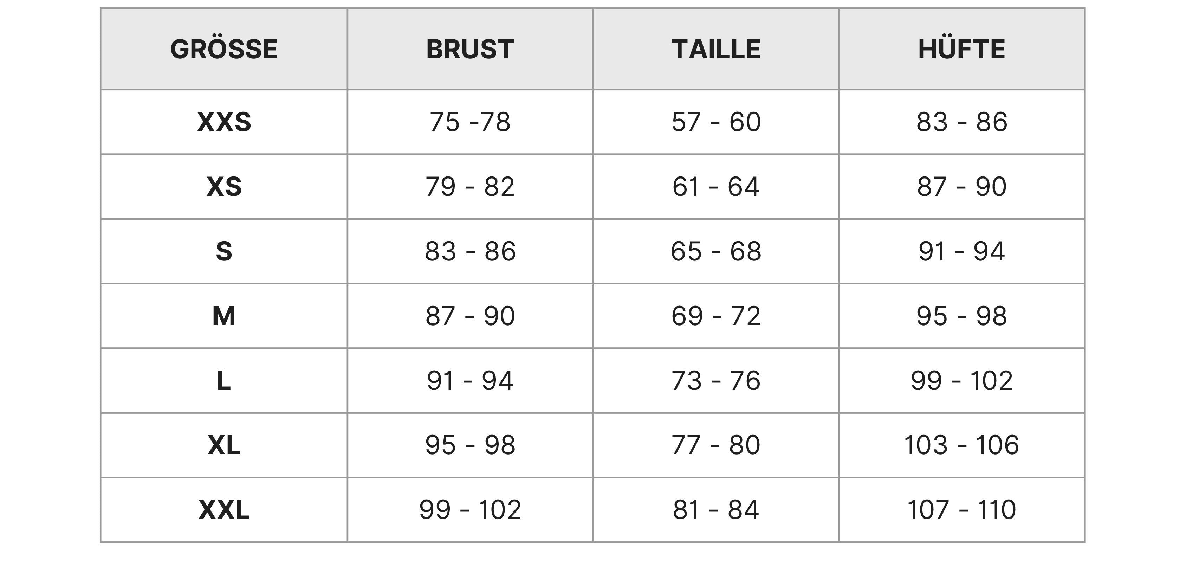Image resolution: width=1186 pixels, height=573 pixels.
Task: Select the XXL Taille cell 81 - 84
Action: click(716, 510)
